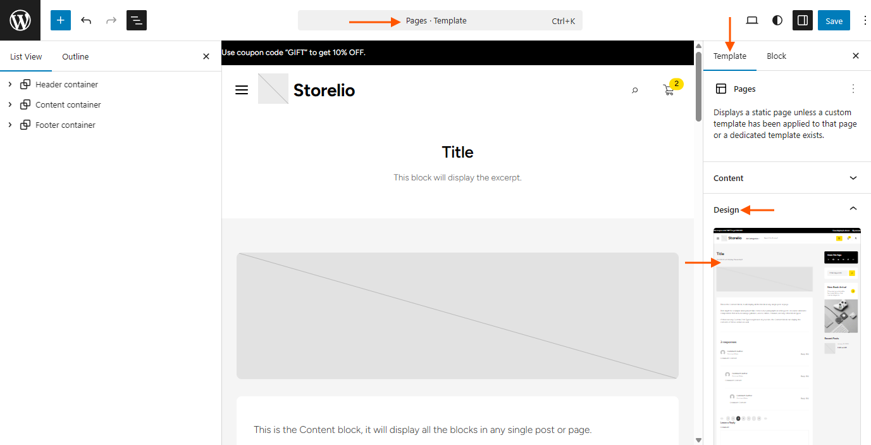Click the Save button
Image resolution: width=871 pixels, height=445 pixels.
click(x=834, y=20)
